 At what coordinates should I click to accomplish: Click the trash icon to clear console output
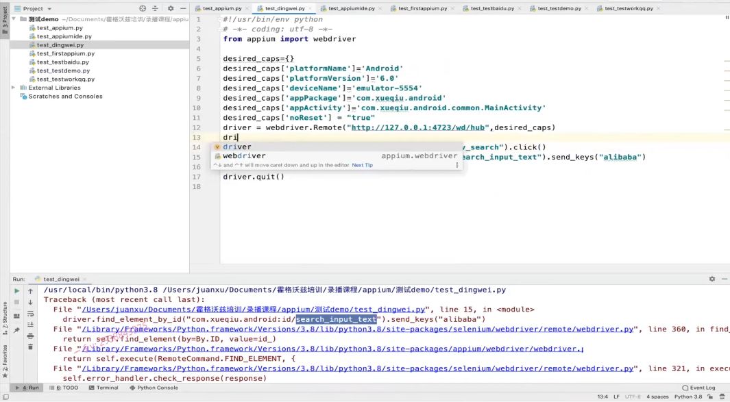pos(30,347)
